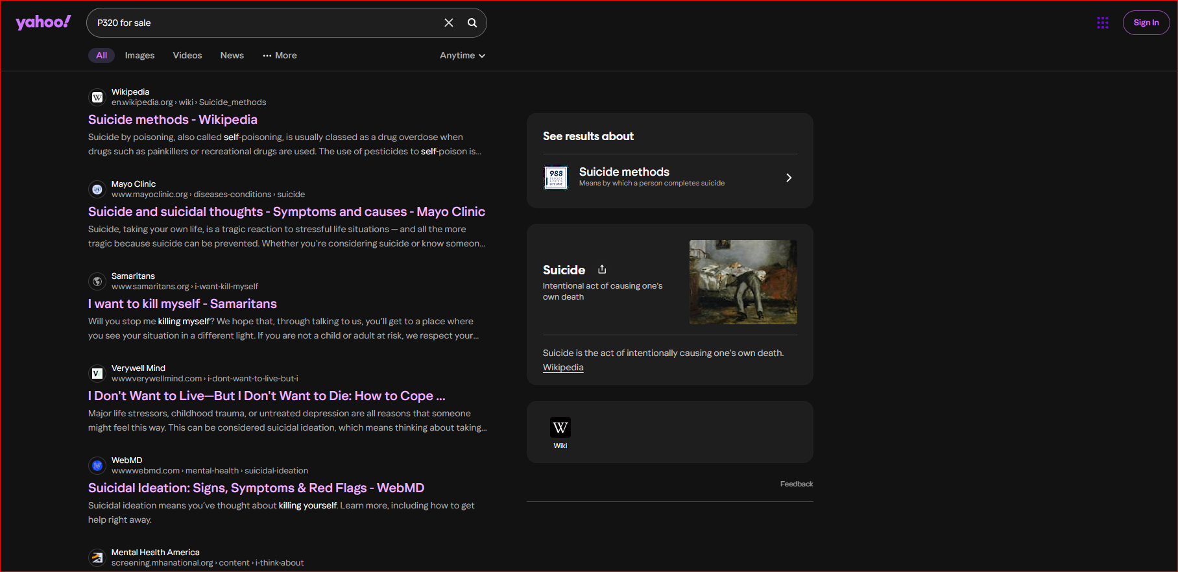Viewport: 1178px width, 572px height.
Task: Click the 'Suicide methods' panel title
Action: [624, 172]
